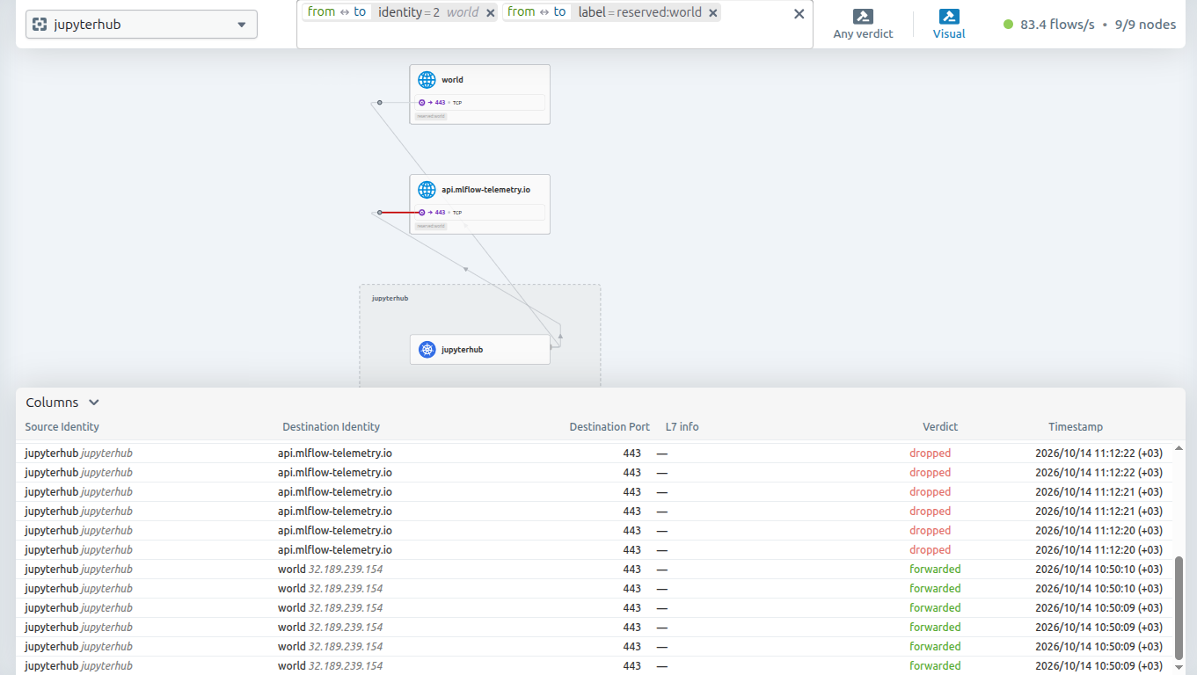Click the jupyterhub namespace group label

tap(390, 299)
